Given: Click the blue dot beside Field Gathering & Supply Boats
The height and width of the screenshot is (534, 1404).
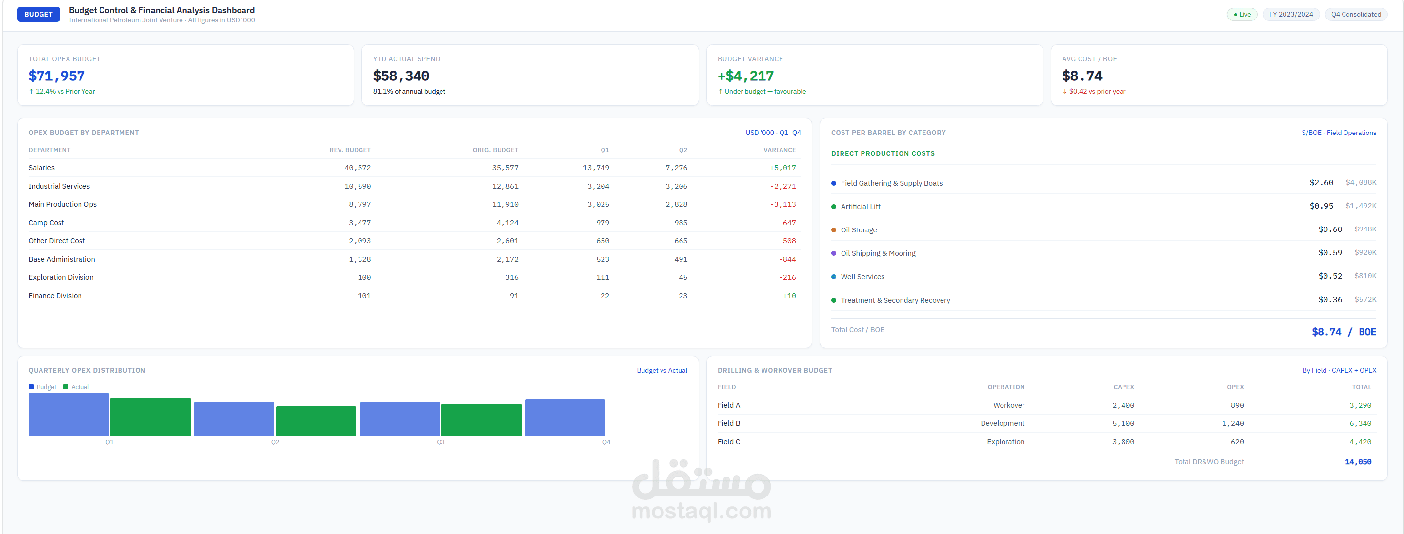Looking at the screenshot, I should [x=833, y=183].
